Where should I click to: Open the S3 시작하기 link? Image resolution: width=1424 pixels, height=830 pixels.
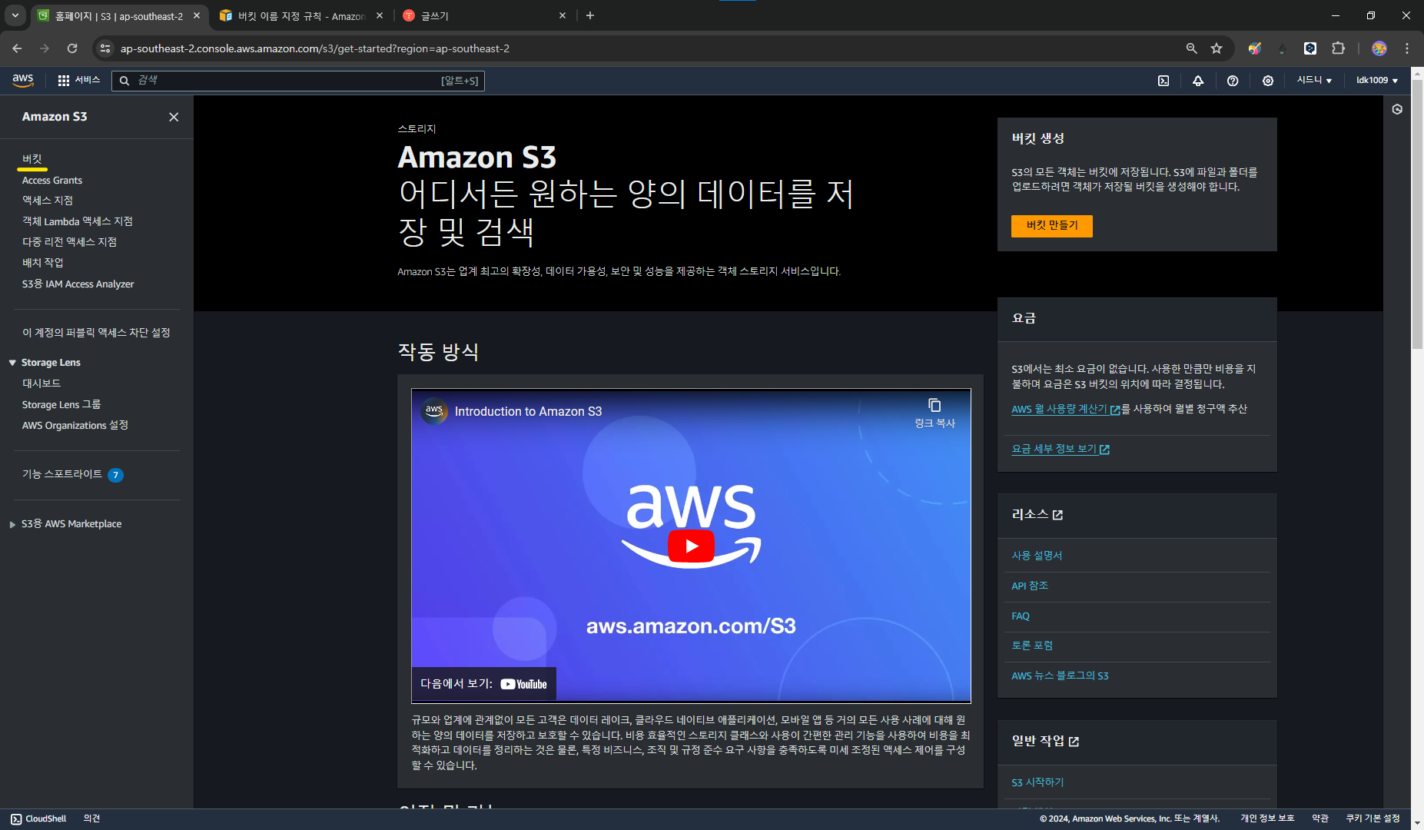(x=1037, y=782)
